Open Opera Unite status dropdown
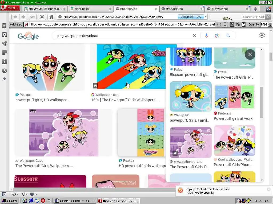Image resolution: width=273 pixels, height=204 pixels. click(24, 194)
